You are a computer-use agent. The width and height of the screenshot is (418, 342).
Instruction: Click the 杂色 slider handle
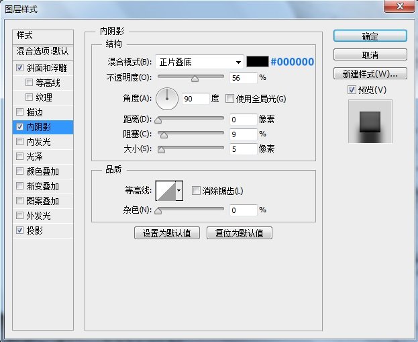158,211
